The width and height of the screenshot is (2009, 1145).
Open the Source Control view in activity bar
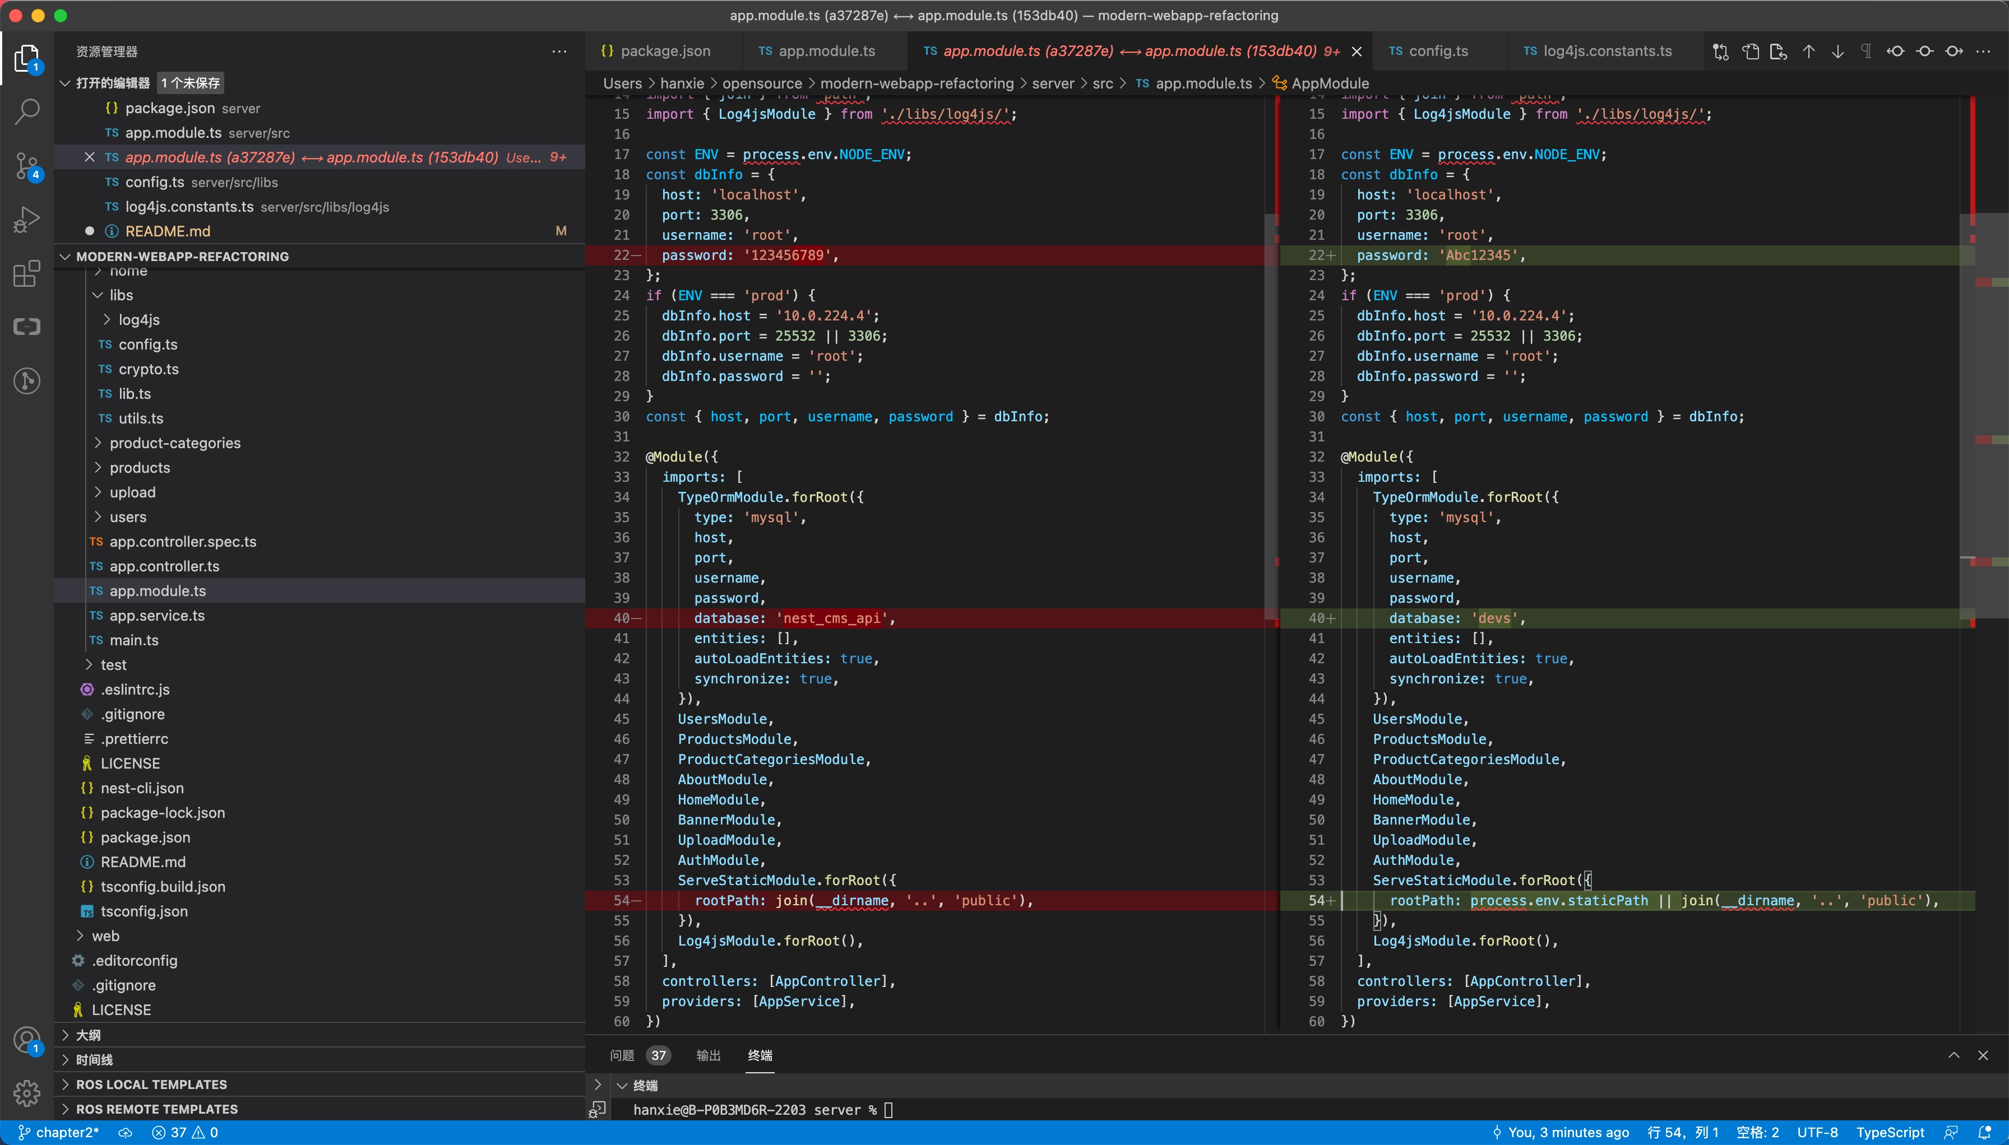27,166
